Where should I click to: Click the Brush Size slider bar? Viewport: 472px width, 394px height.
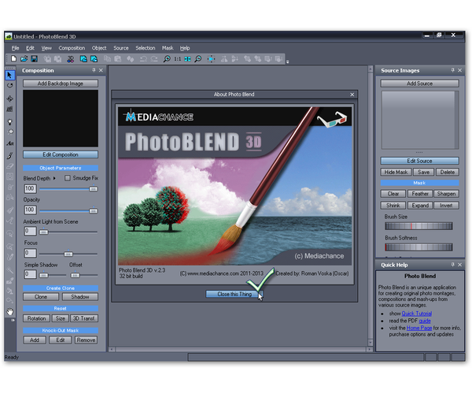click(x=419, y=226)
